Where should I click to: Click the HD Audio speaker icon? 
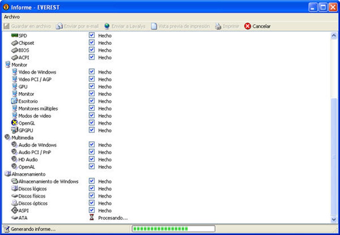[x=14, y=159]
